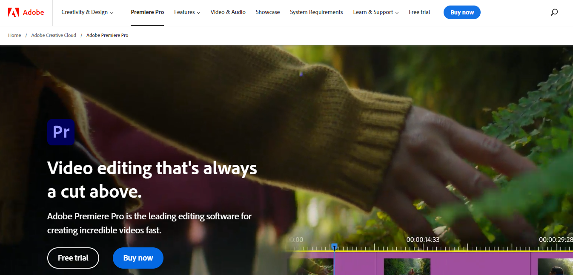Expand the Features menu dropdown
Image resolution: width=573 pixels, height=275 pixels.
[187, 12]
